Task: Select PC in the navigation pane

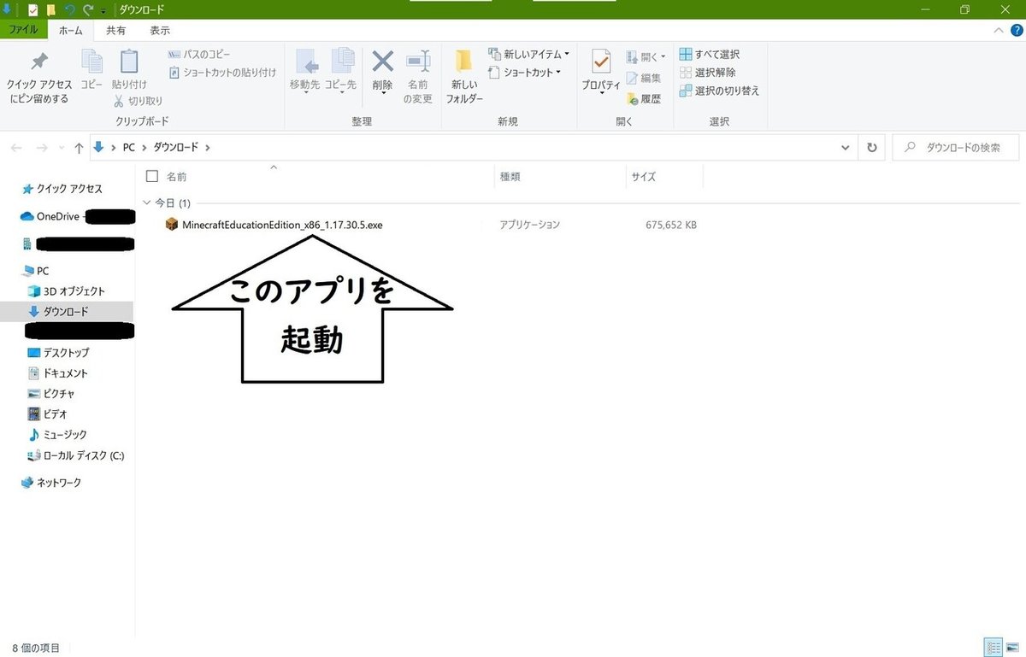Action: pyautogui.click(x=35, y=271)
